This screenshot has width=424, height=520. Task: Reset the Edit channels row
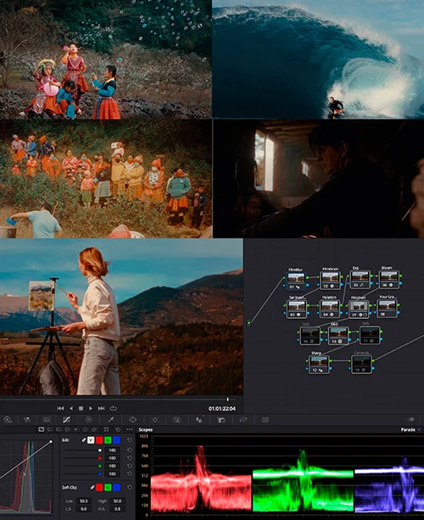130,440
